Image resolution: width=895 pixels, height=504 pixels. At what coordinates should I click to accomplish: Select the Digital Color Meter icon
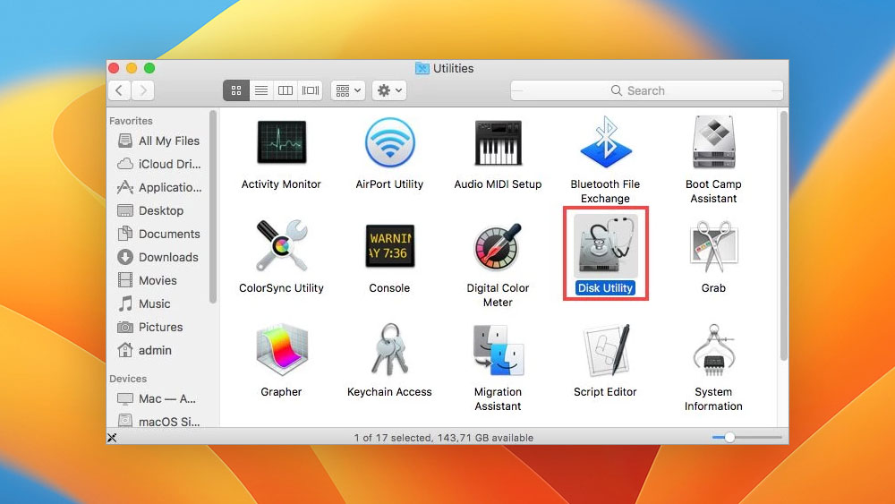tap(498, 246)
